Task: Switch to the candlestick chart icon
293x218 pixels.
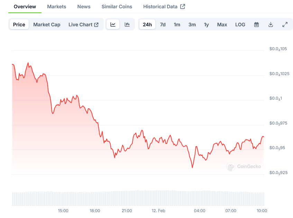Action: point(127,25)
